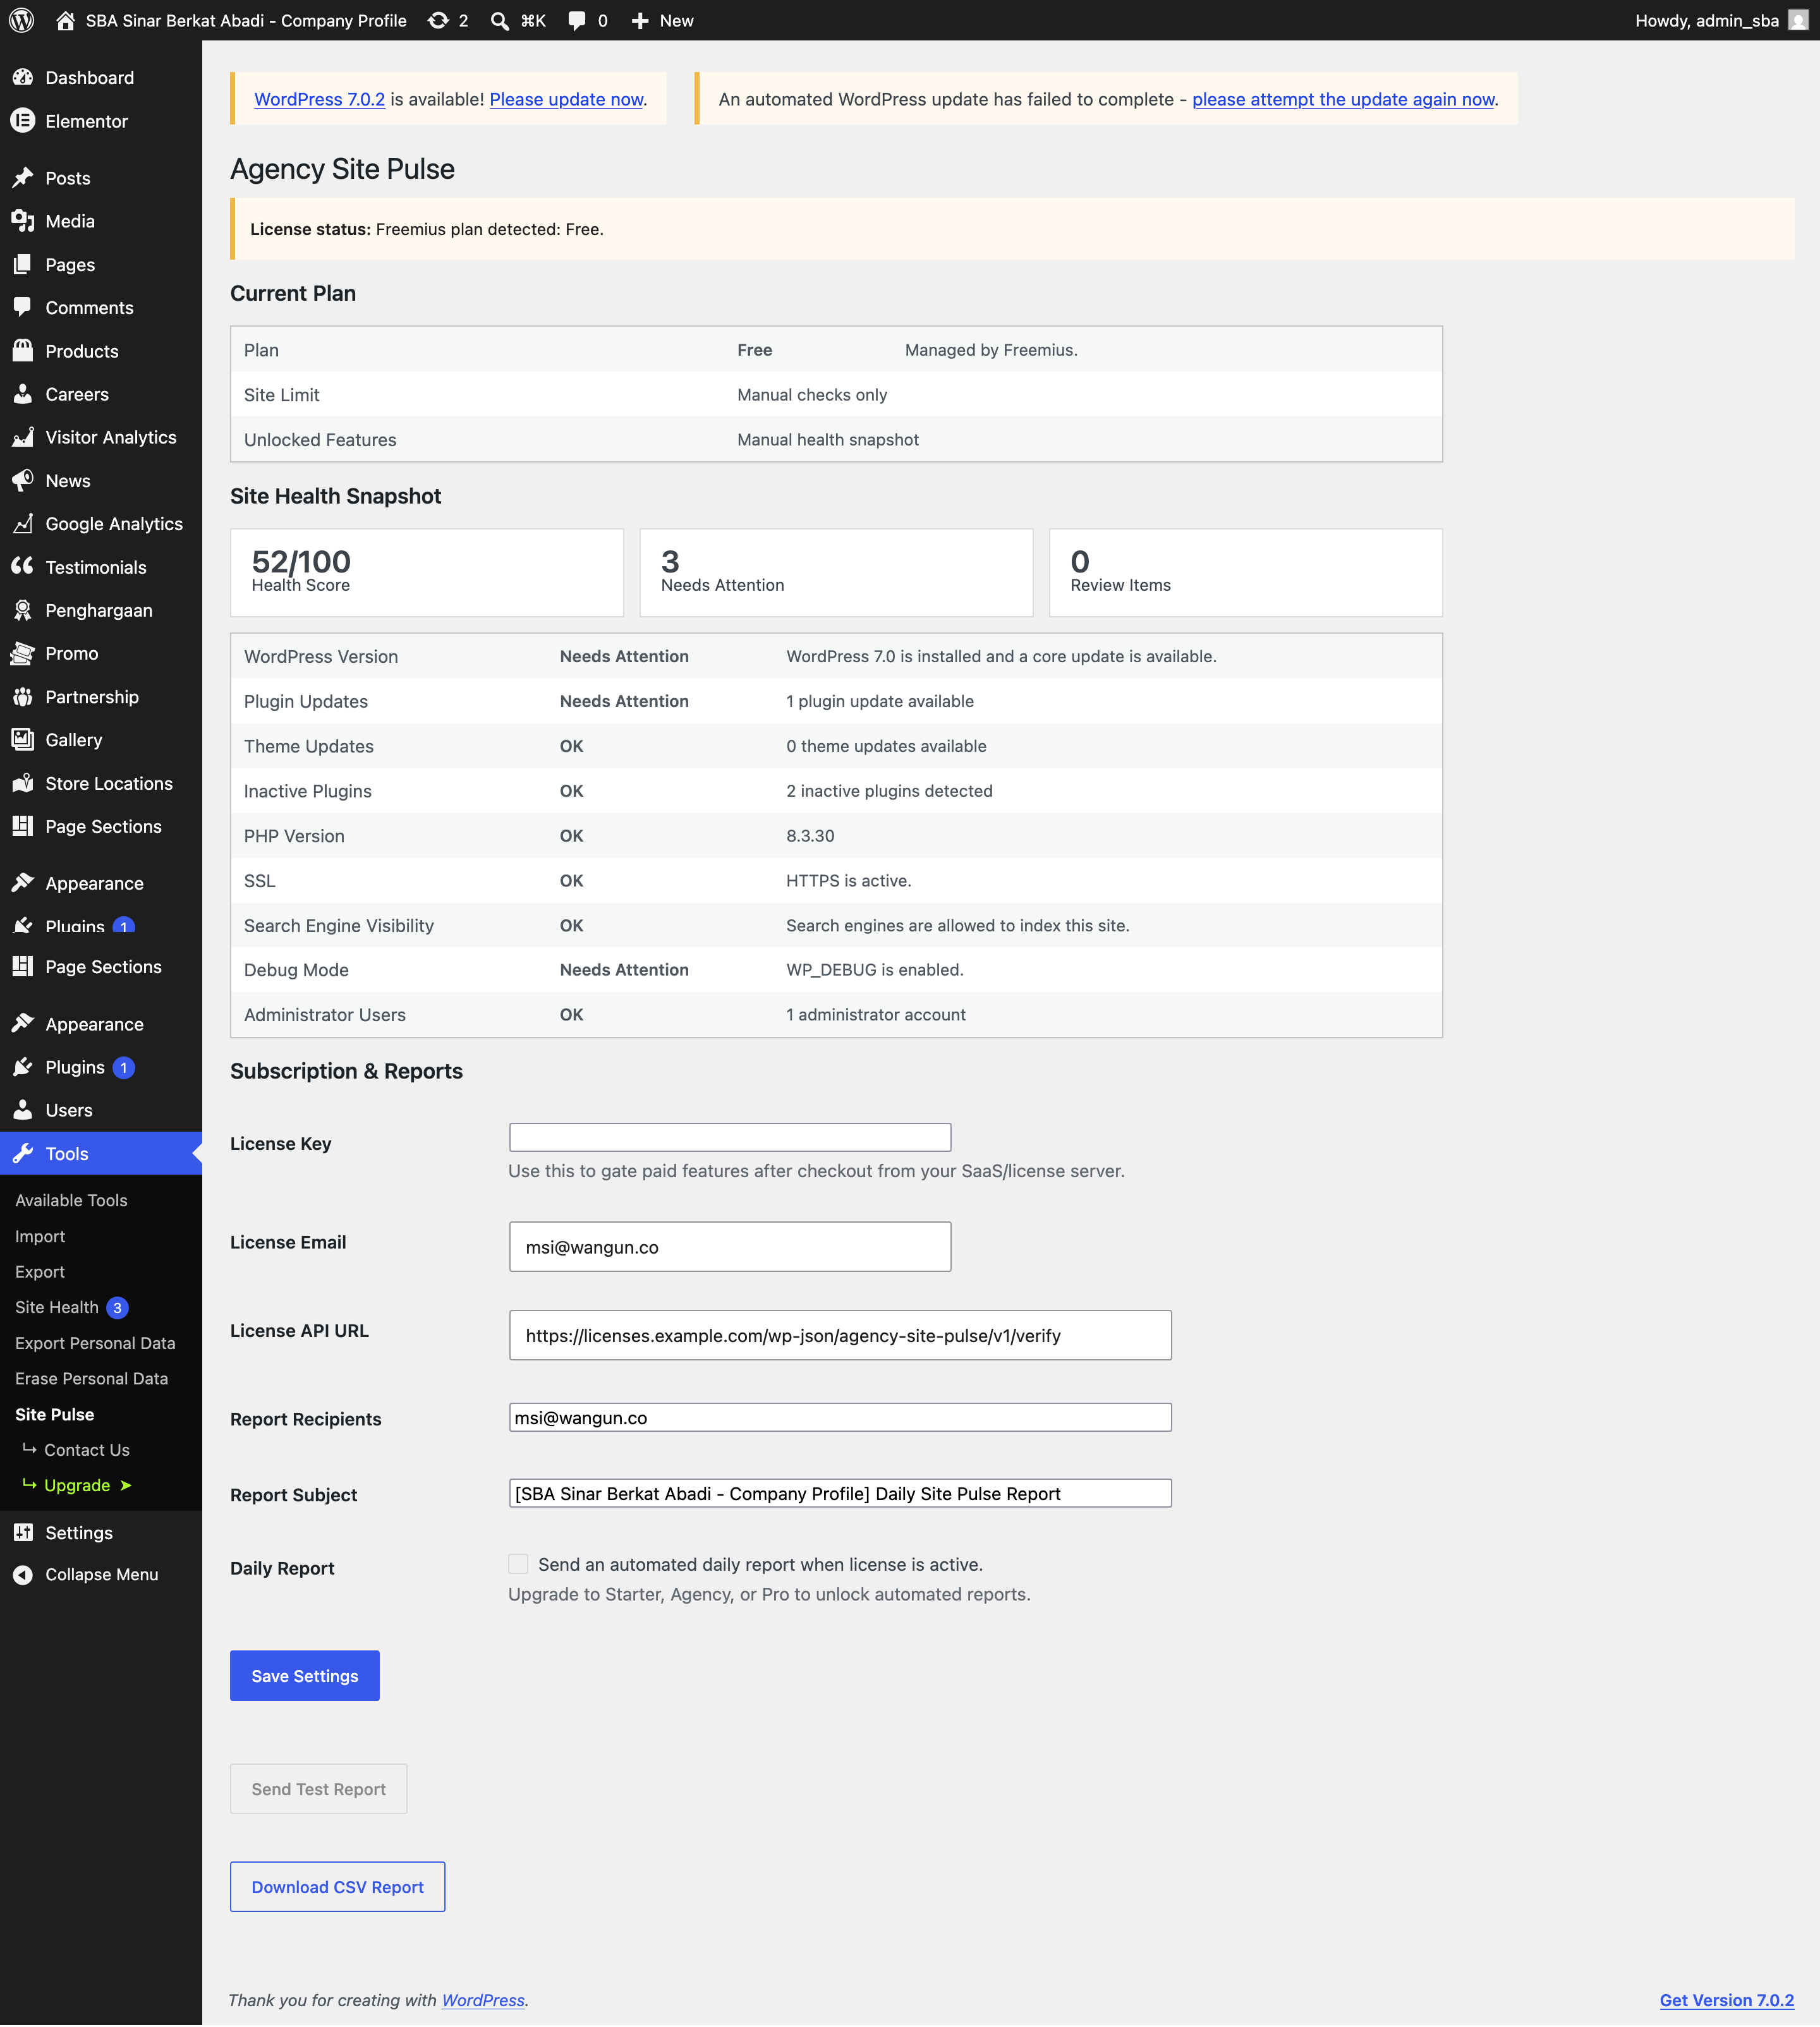Click the Users icon in sidebar
1820x2027 pixels.
click(22, 1110)
